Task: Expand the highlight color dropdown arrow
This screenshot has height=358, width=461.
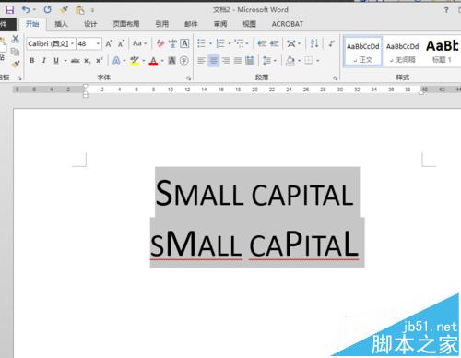Action: click(x=143, y=61)
